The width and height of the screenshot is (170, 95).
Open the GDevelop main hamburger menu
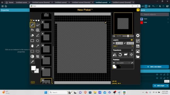(2, 2)
